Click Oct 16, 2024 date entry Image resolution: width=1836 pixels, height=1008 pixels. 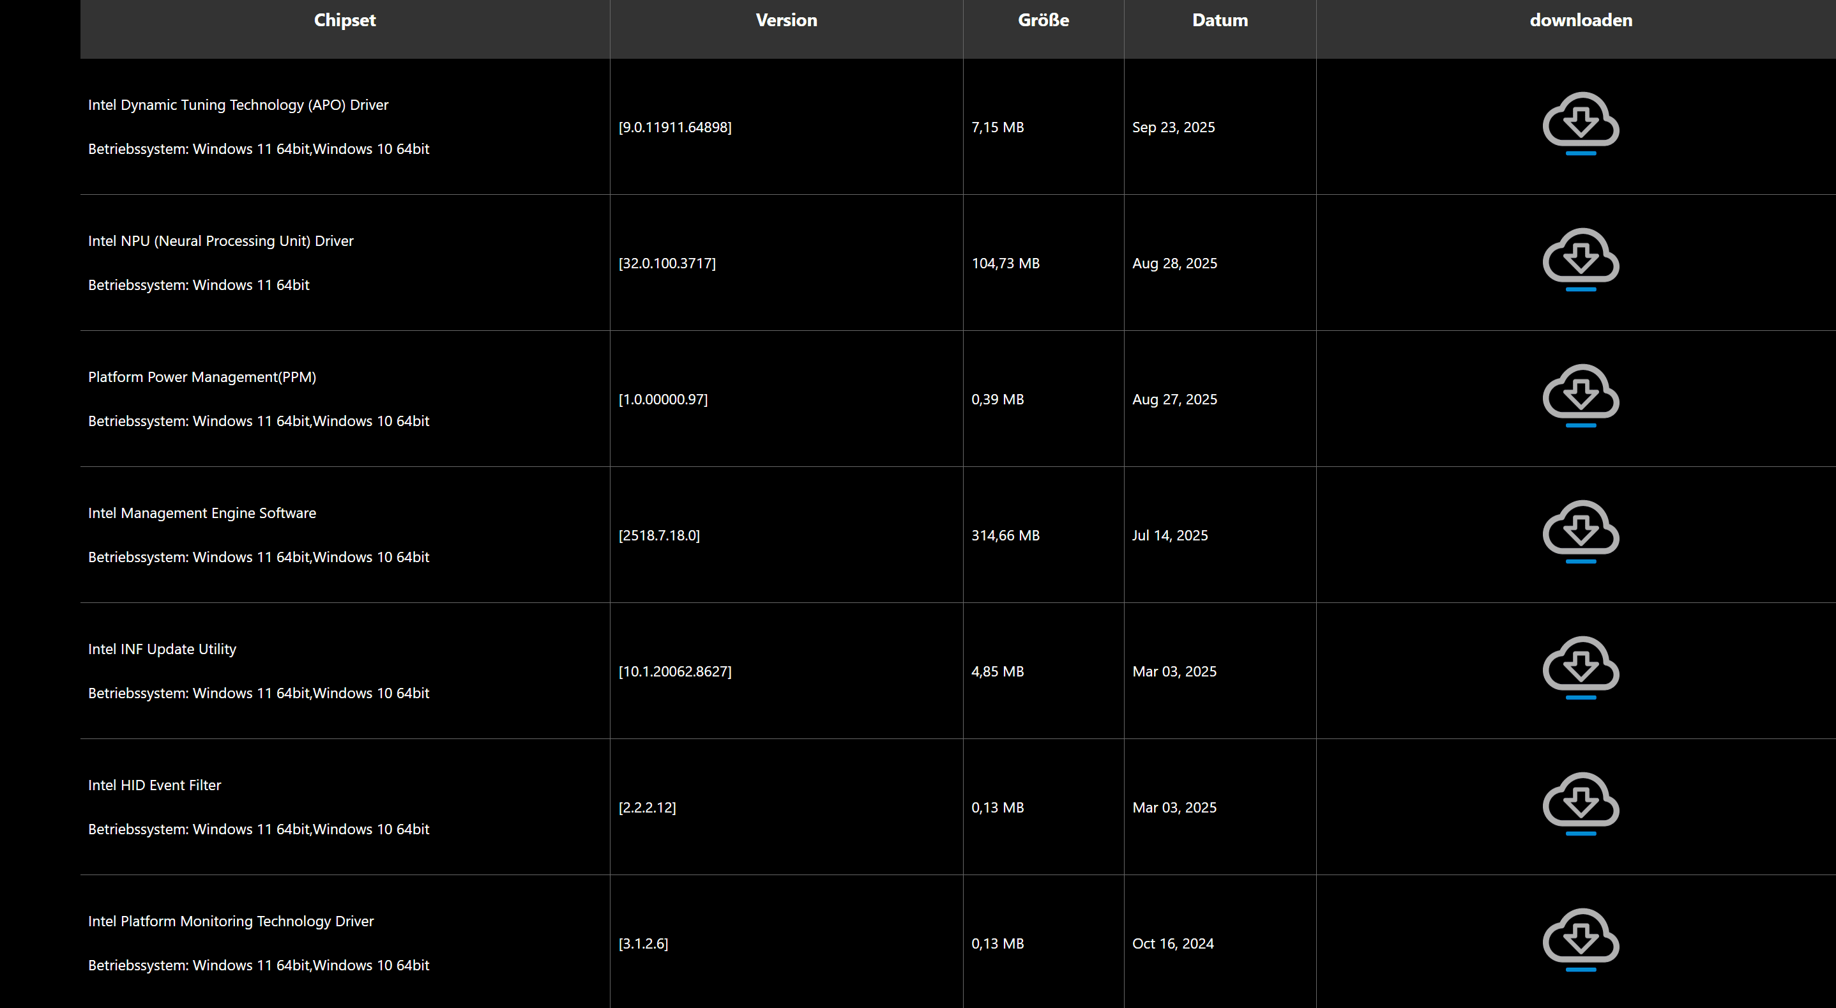click(x=1172, y=944)
